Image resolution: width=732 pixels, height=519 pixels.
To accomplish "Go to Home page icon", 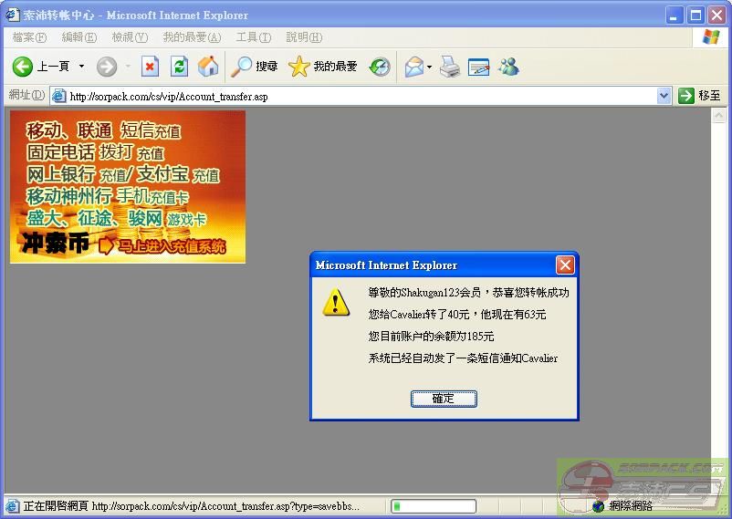I will click(x=208, y=67).
